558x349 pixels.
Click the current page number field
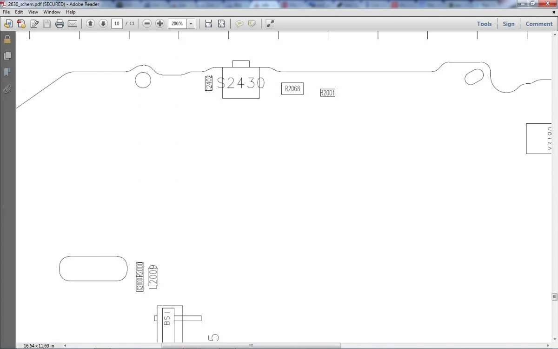coord(117,24)
